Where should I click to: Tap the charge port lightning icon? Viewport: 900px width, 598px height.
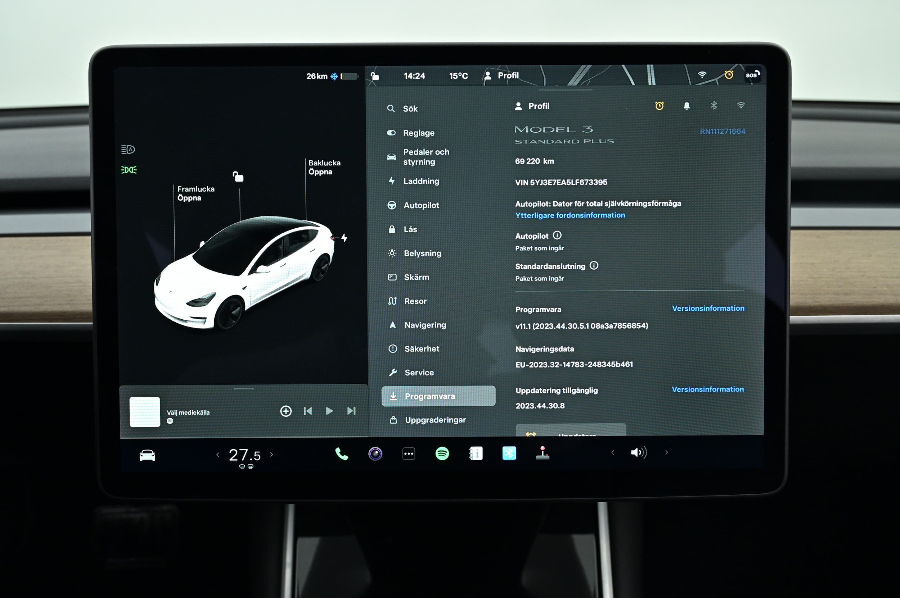344,238
